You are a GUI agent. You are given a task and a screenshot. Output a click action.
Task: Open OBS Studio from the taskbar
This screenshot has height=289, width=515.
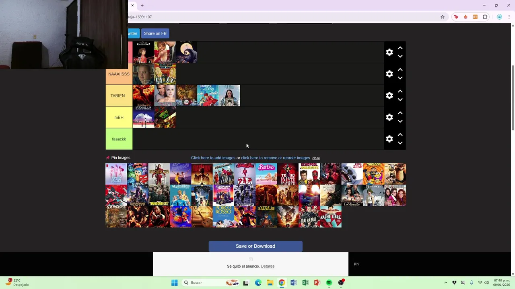click(341, 283)
